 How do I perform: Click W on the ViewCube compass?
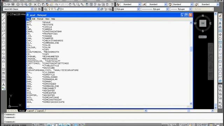click(195, 23)
